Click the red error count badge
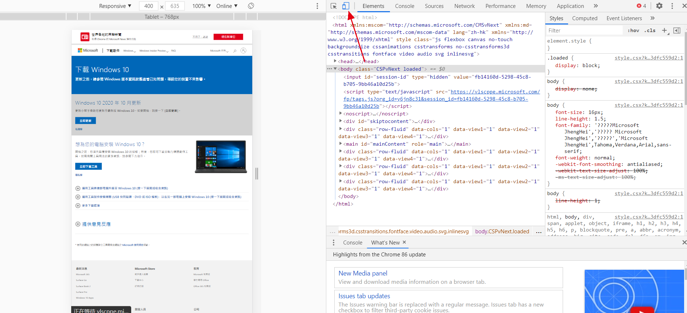This screenshot has width=687, height=313. tap(641, 6)
